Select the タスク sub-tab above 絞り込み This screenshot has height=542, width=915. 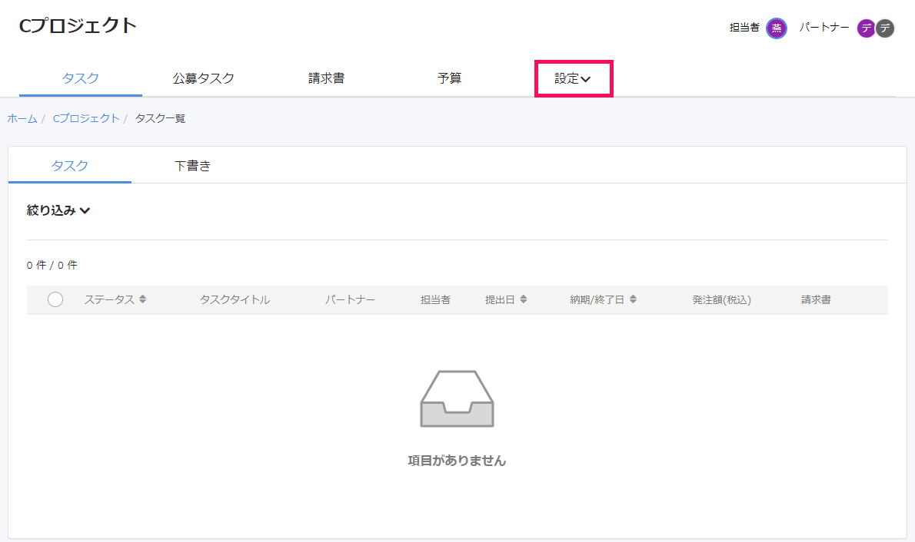point(69,166)
